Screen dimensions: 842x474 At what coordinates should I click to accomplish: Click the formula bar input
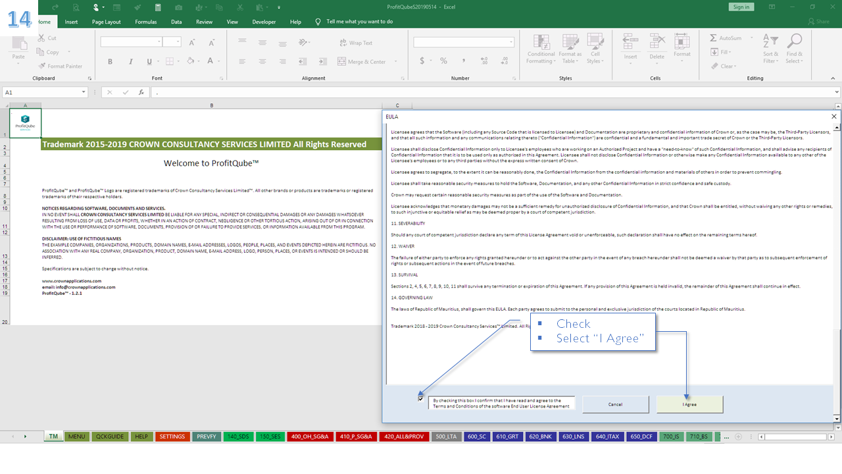(x=497, y=92)
